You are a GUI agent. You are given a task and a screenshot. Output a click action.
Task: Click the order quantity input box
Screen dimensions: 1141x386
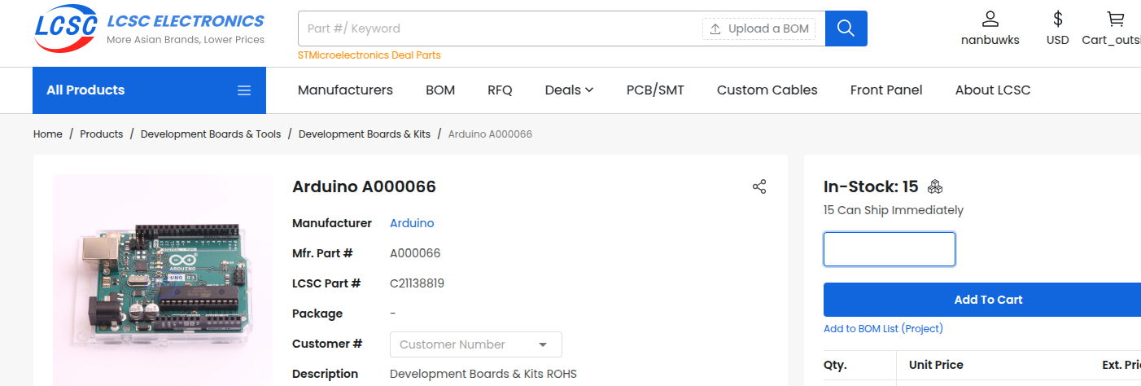(x=890, y=249)
